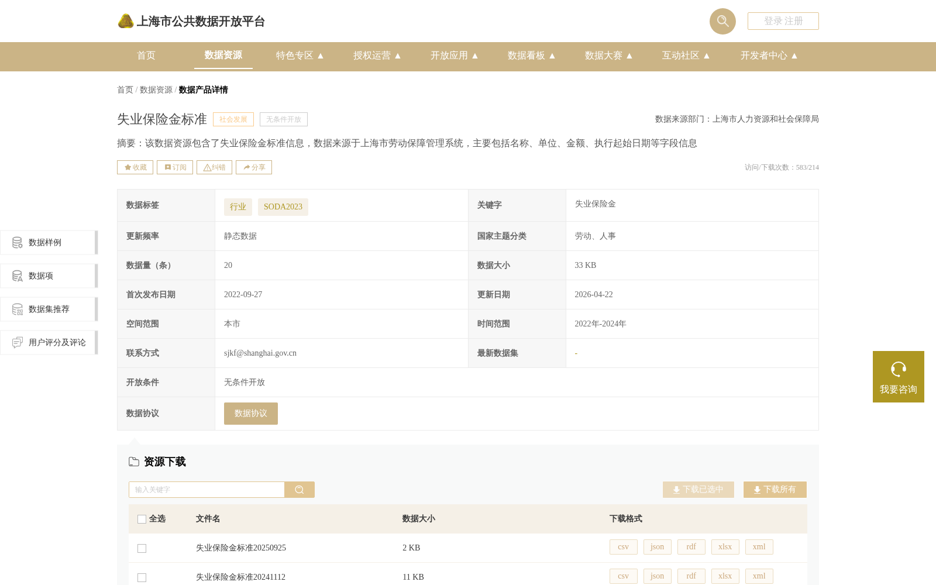Click the page title 失业保险金标准

click(162, 119)
